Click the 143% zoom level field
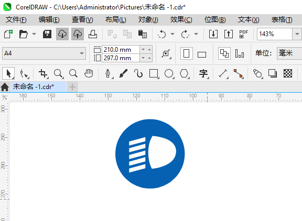The height and width of the screenshot is (221, 302). pos(275,34)
